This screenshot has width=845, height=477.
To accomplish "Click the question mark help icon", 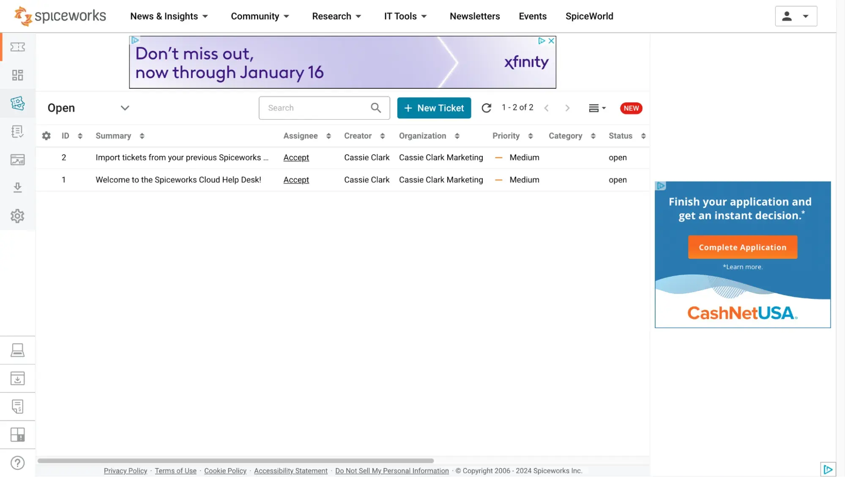I will (17, 463).
